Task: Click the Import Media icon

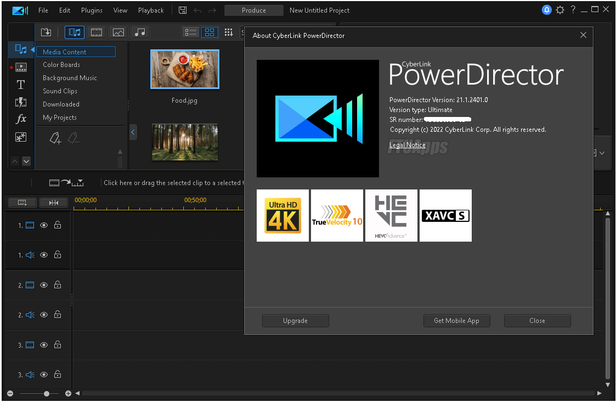Action: click(x=46, y=32)
